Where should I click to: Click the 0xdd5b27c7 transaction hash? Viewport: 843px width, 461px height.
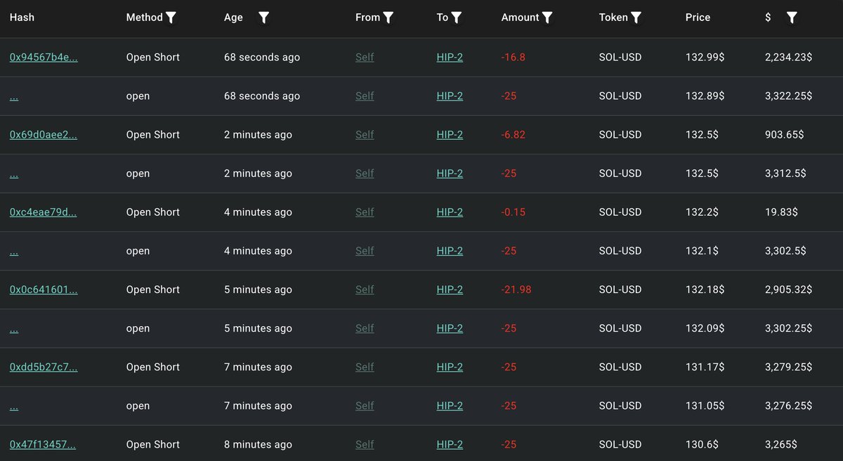(44, 367)
